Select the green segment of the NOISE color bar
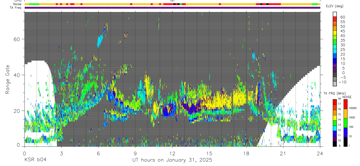Viewport: 360px width, 166px height. [345, 123]
